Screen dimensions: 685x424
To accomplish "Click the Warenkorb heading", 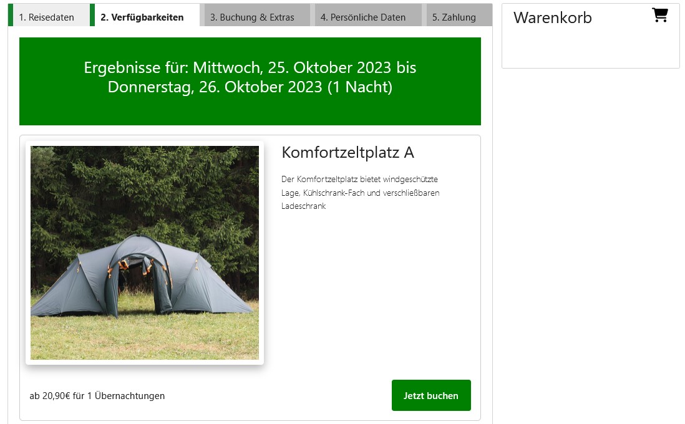I will pos(552,17).
